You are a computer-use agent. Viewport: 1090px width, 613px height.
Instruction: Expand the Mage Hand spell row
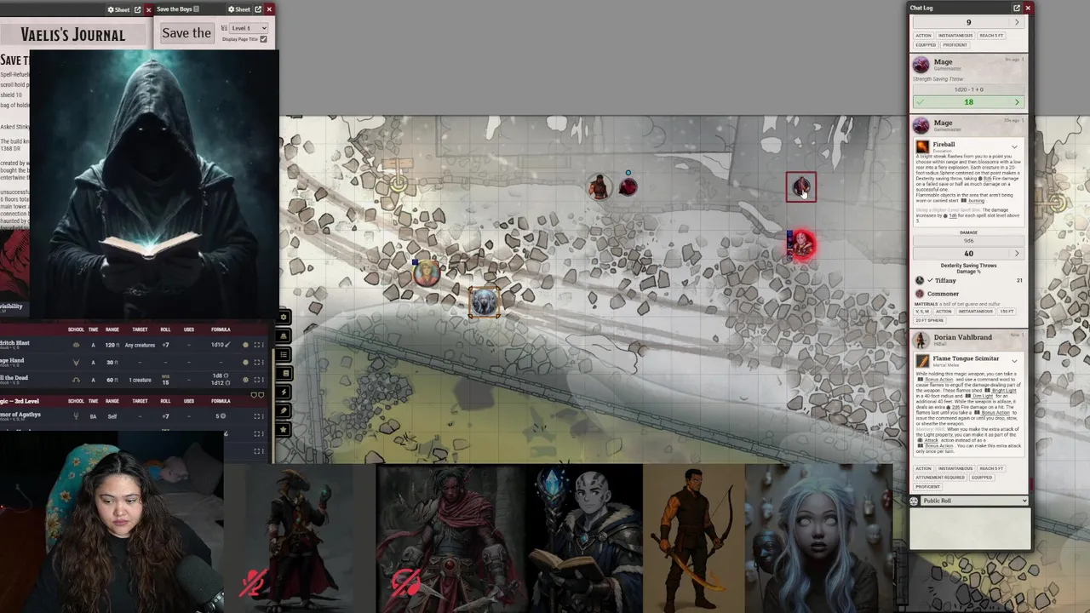258,362
